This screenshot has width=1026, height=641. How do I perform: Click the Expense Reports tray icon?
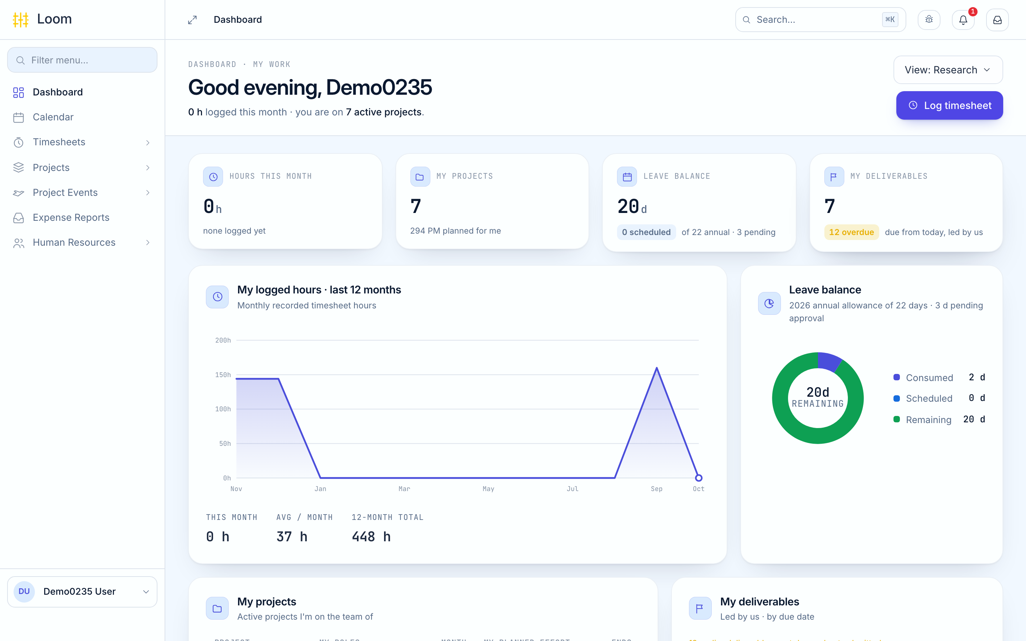pos(18,218)
